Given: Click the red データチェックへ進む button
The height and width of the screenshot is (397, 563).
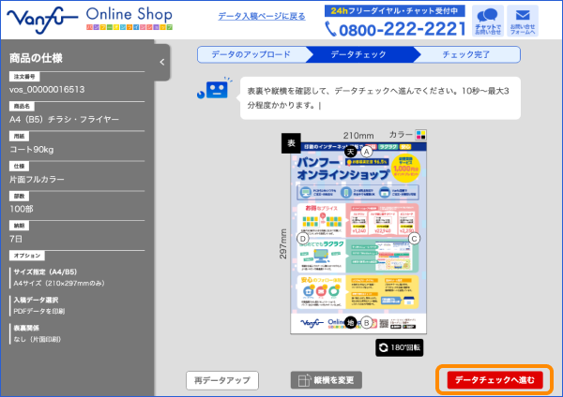Looking at the screenshot, I should [495, 380].
